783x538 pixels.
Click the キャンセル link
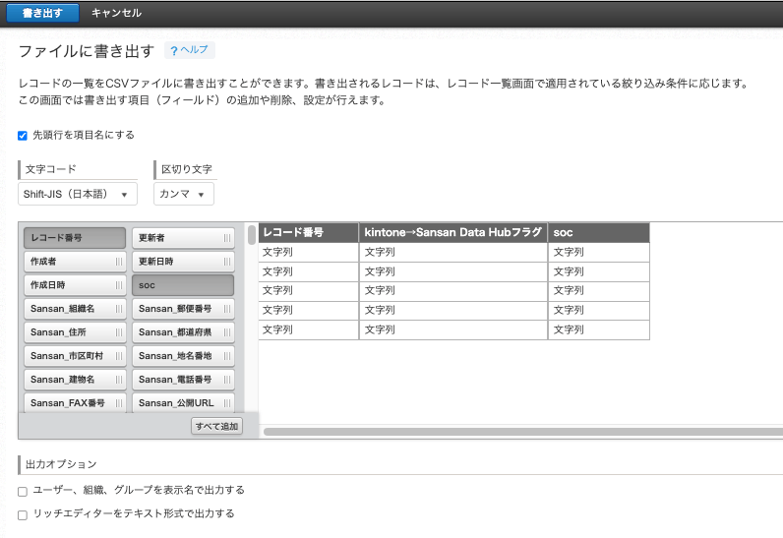pos(116,13)
